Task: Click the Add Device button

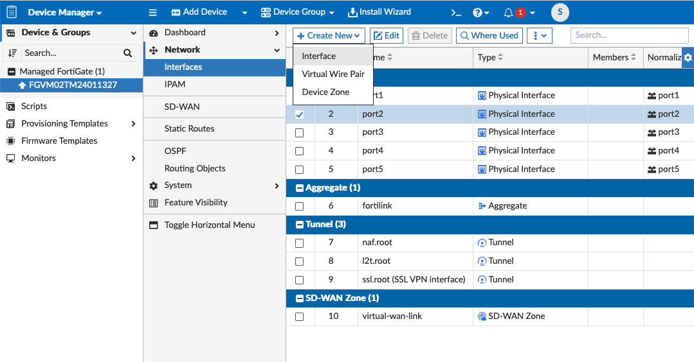Action: coord(199,12)
